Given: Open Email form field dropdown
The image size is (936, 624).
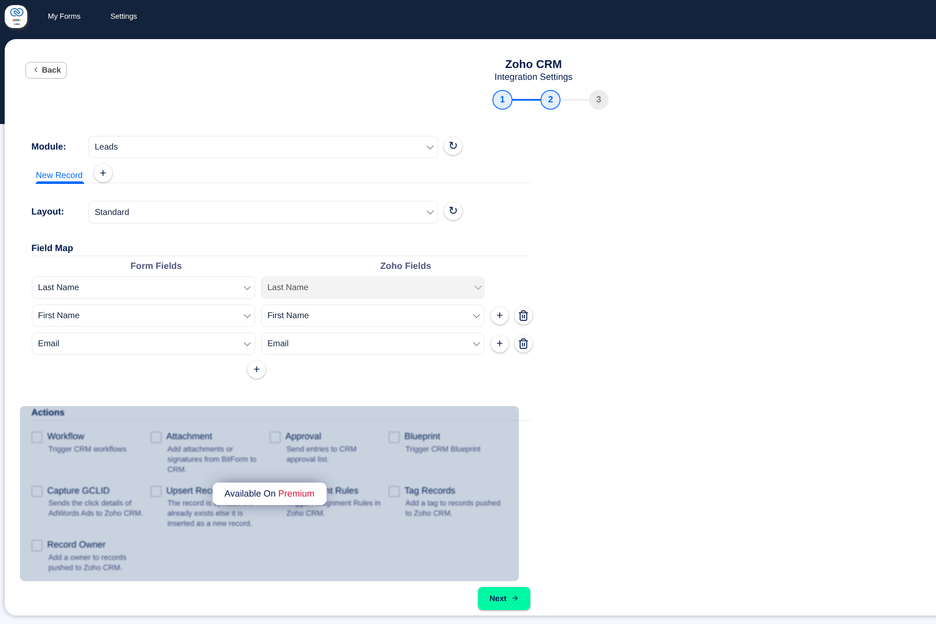Looking at the screenshot, I should (143, 344).
